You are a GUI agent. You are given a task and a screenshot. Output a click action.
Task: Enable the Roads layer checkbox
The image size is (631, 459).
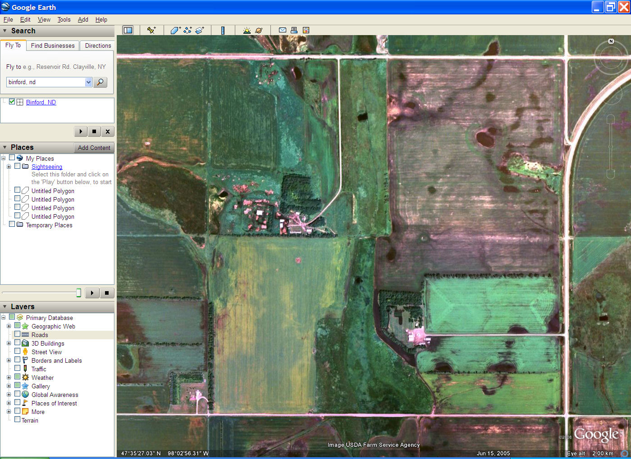pyautogui.click(x=17, y=334)
